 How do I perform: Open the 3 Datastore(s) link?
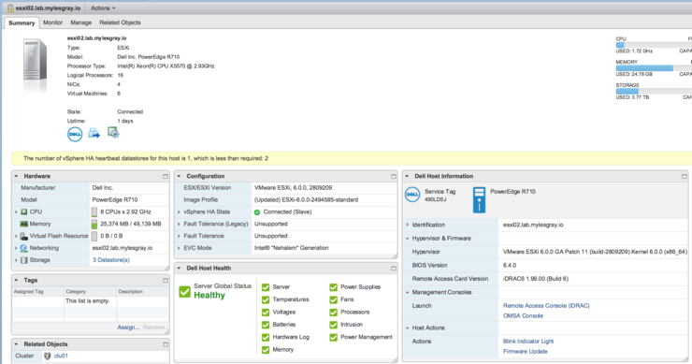(110, 260)
